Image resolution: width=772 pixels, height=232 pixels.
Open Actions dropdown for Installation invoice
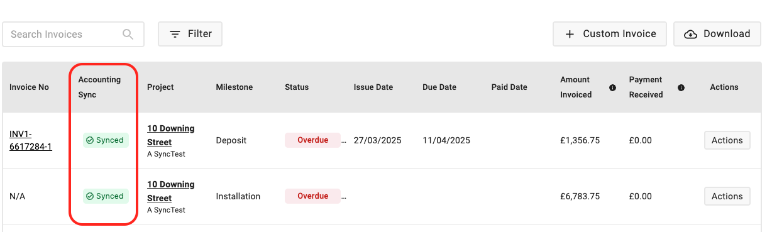(727, 196)
